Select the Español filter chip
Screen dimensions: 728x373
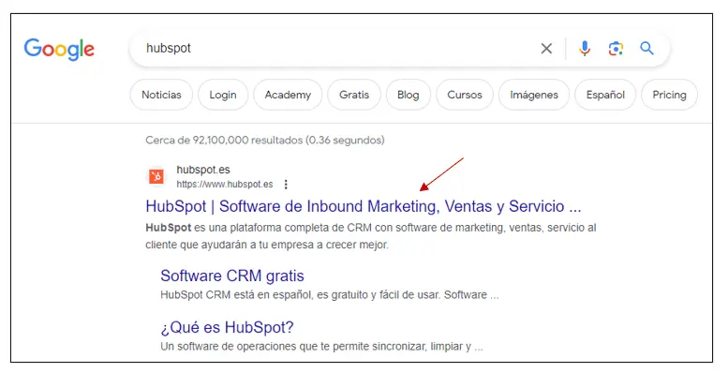(605, 95)
